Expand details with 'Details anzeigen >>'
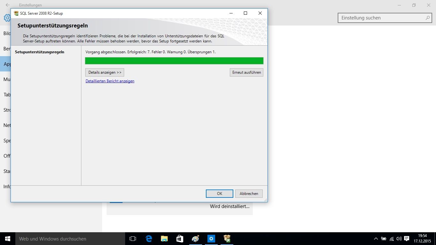This screenshot has width=436, height=245. click(105, 72)
